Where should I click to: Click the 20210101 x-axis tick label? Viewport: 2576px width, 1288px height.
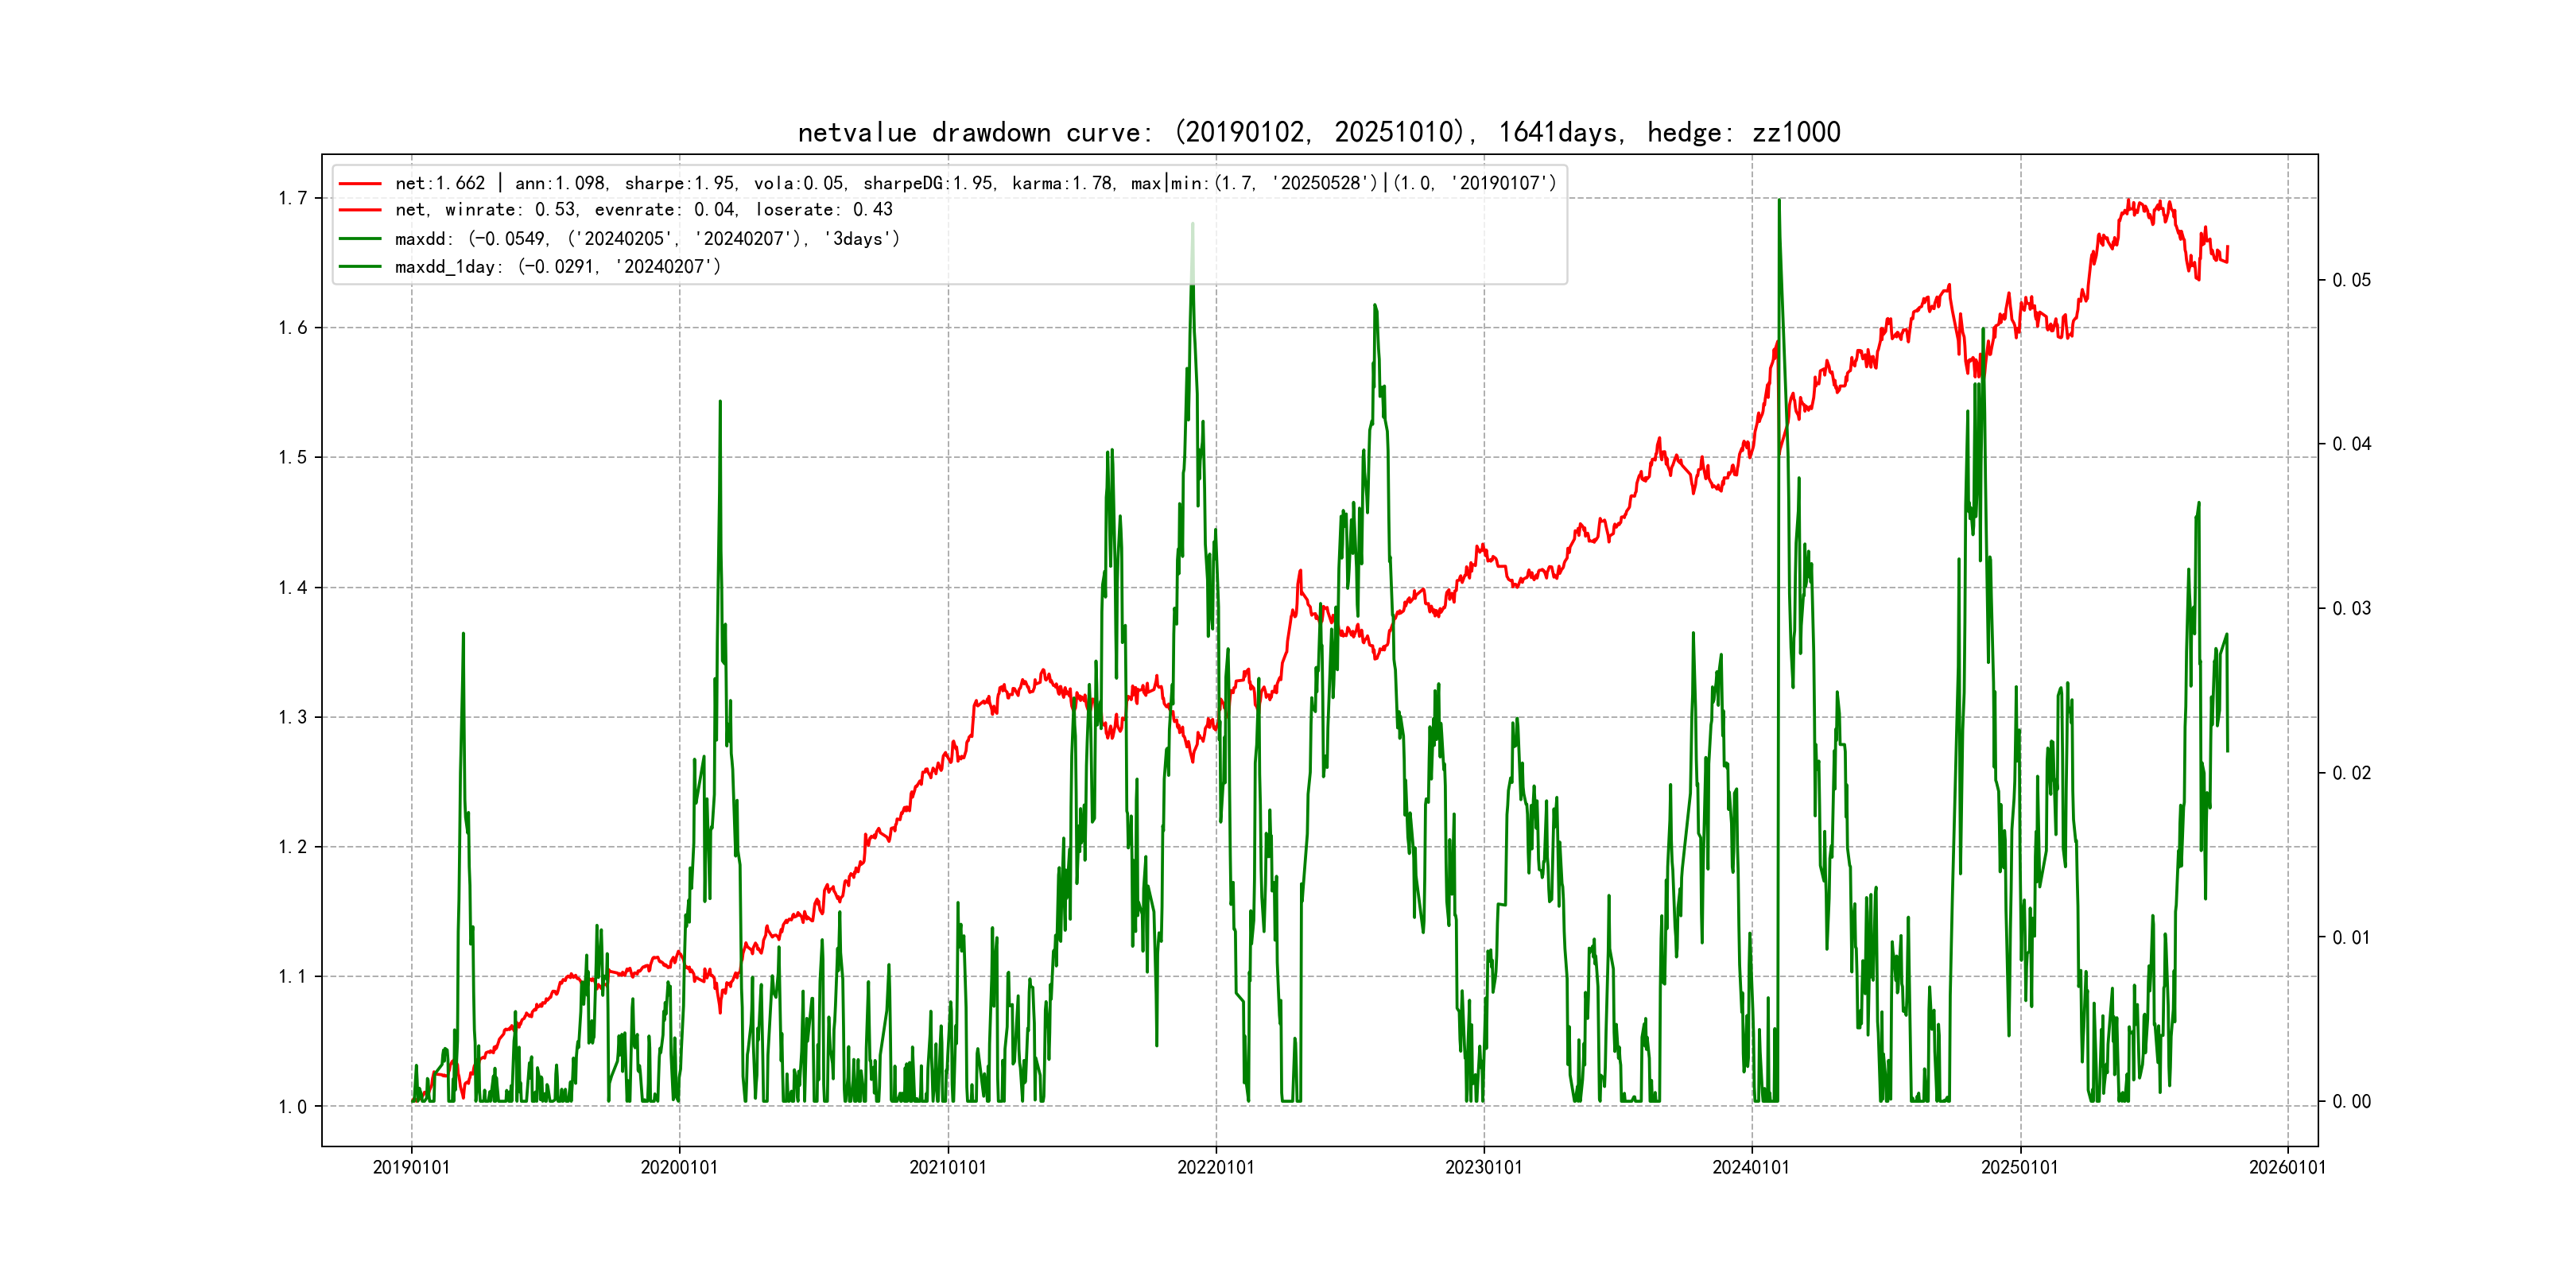click(x=947, y=1168)
